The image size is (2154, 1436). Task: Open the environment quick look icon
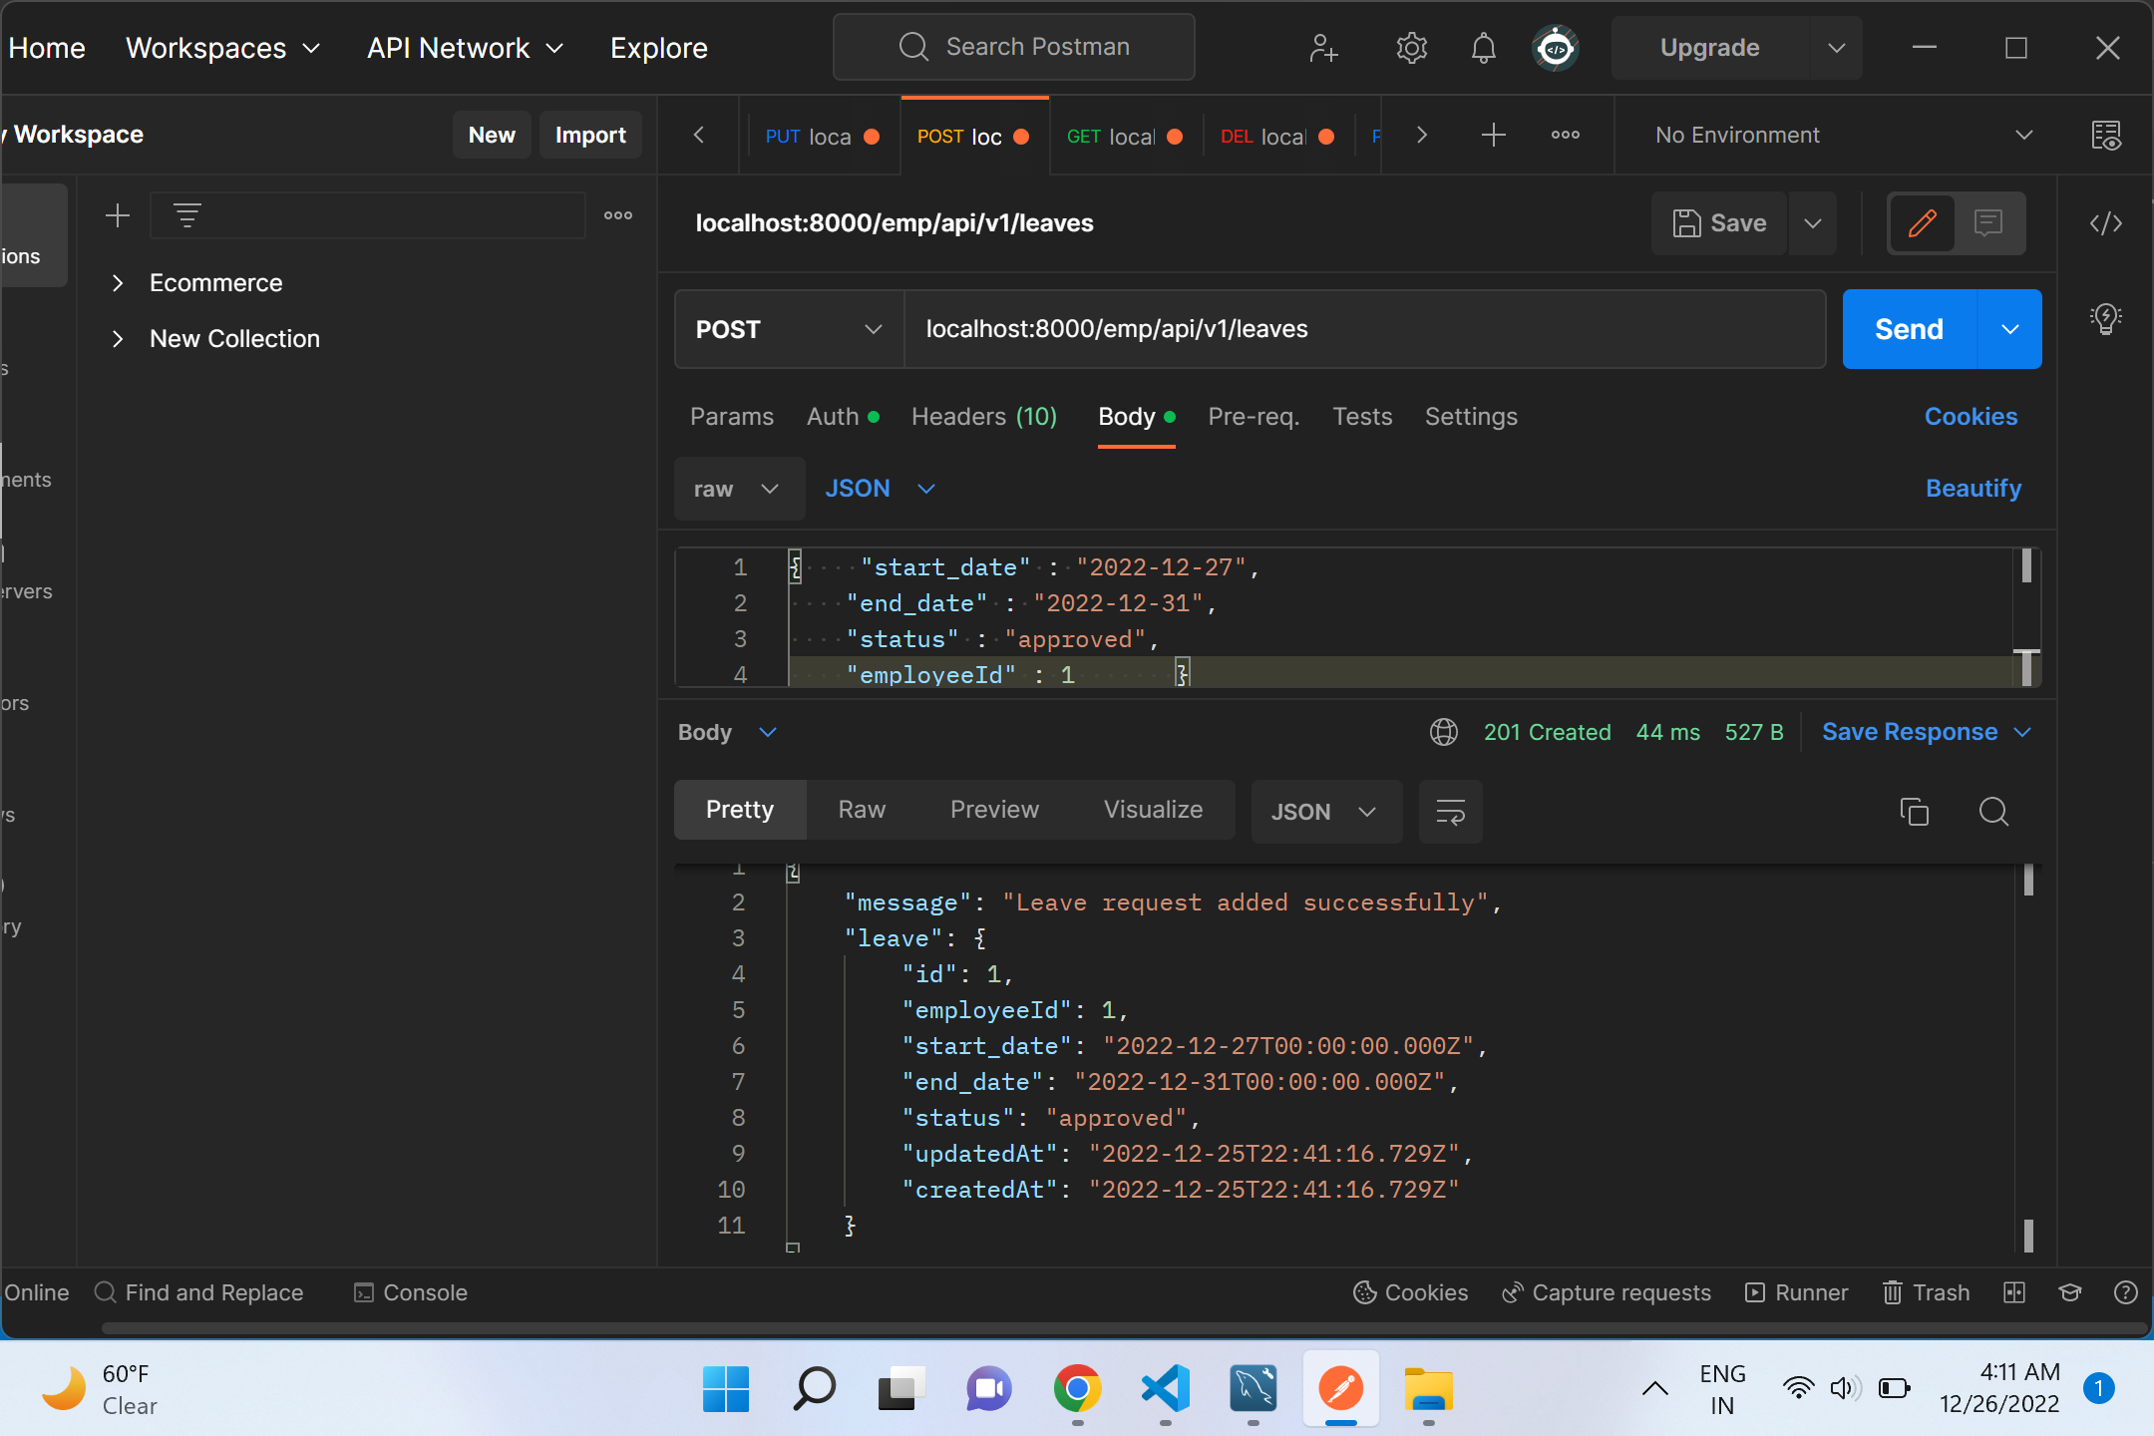click(2108, 135)
